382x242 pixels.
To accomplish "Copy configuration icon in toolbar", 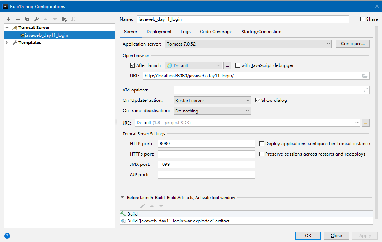I will pos(27,19).
